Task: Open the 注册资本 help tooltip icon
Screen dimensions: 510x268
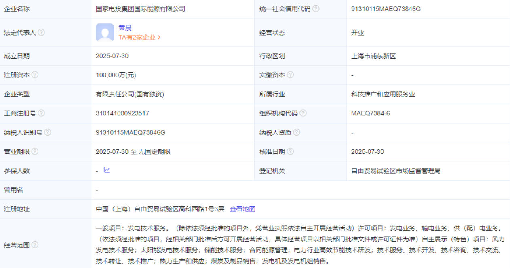Action: coord(35,75)
